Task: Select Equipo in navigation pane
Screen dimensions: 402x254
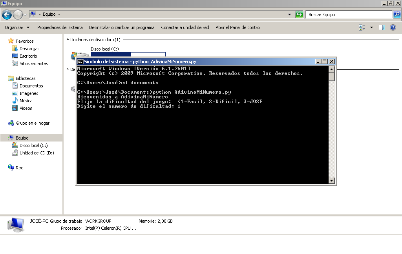Action: click(22, 138)
